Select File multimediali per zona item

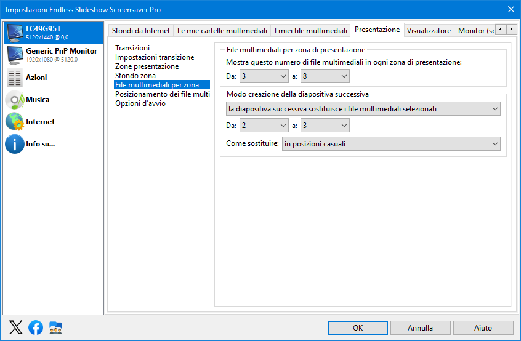coord(162,85)
